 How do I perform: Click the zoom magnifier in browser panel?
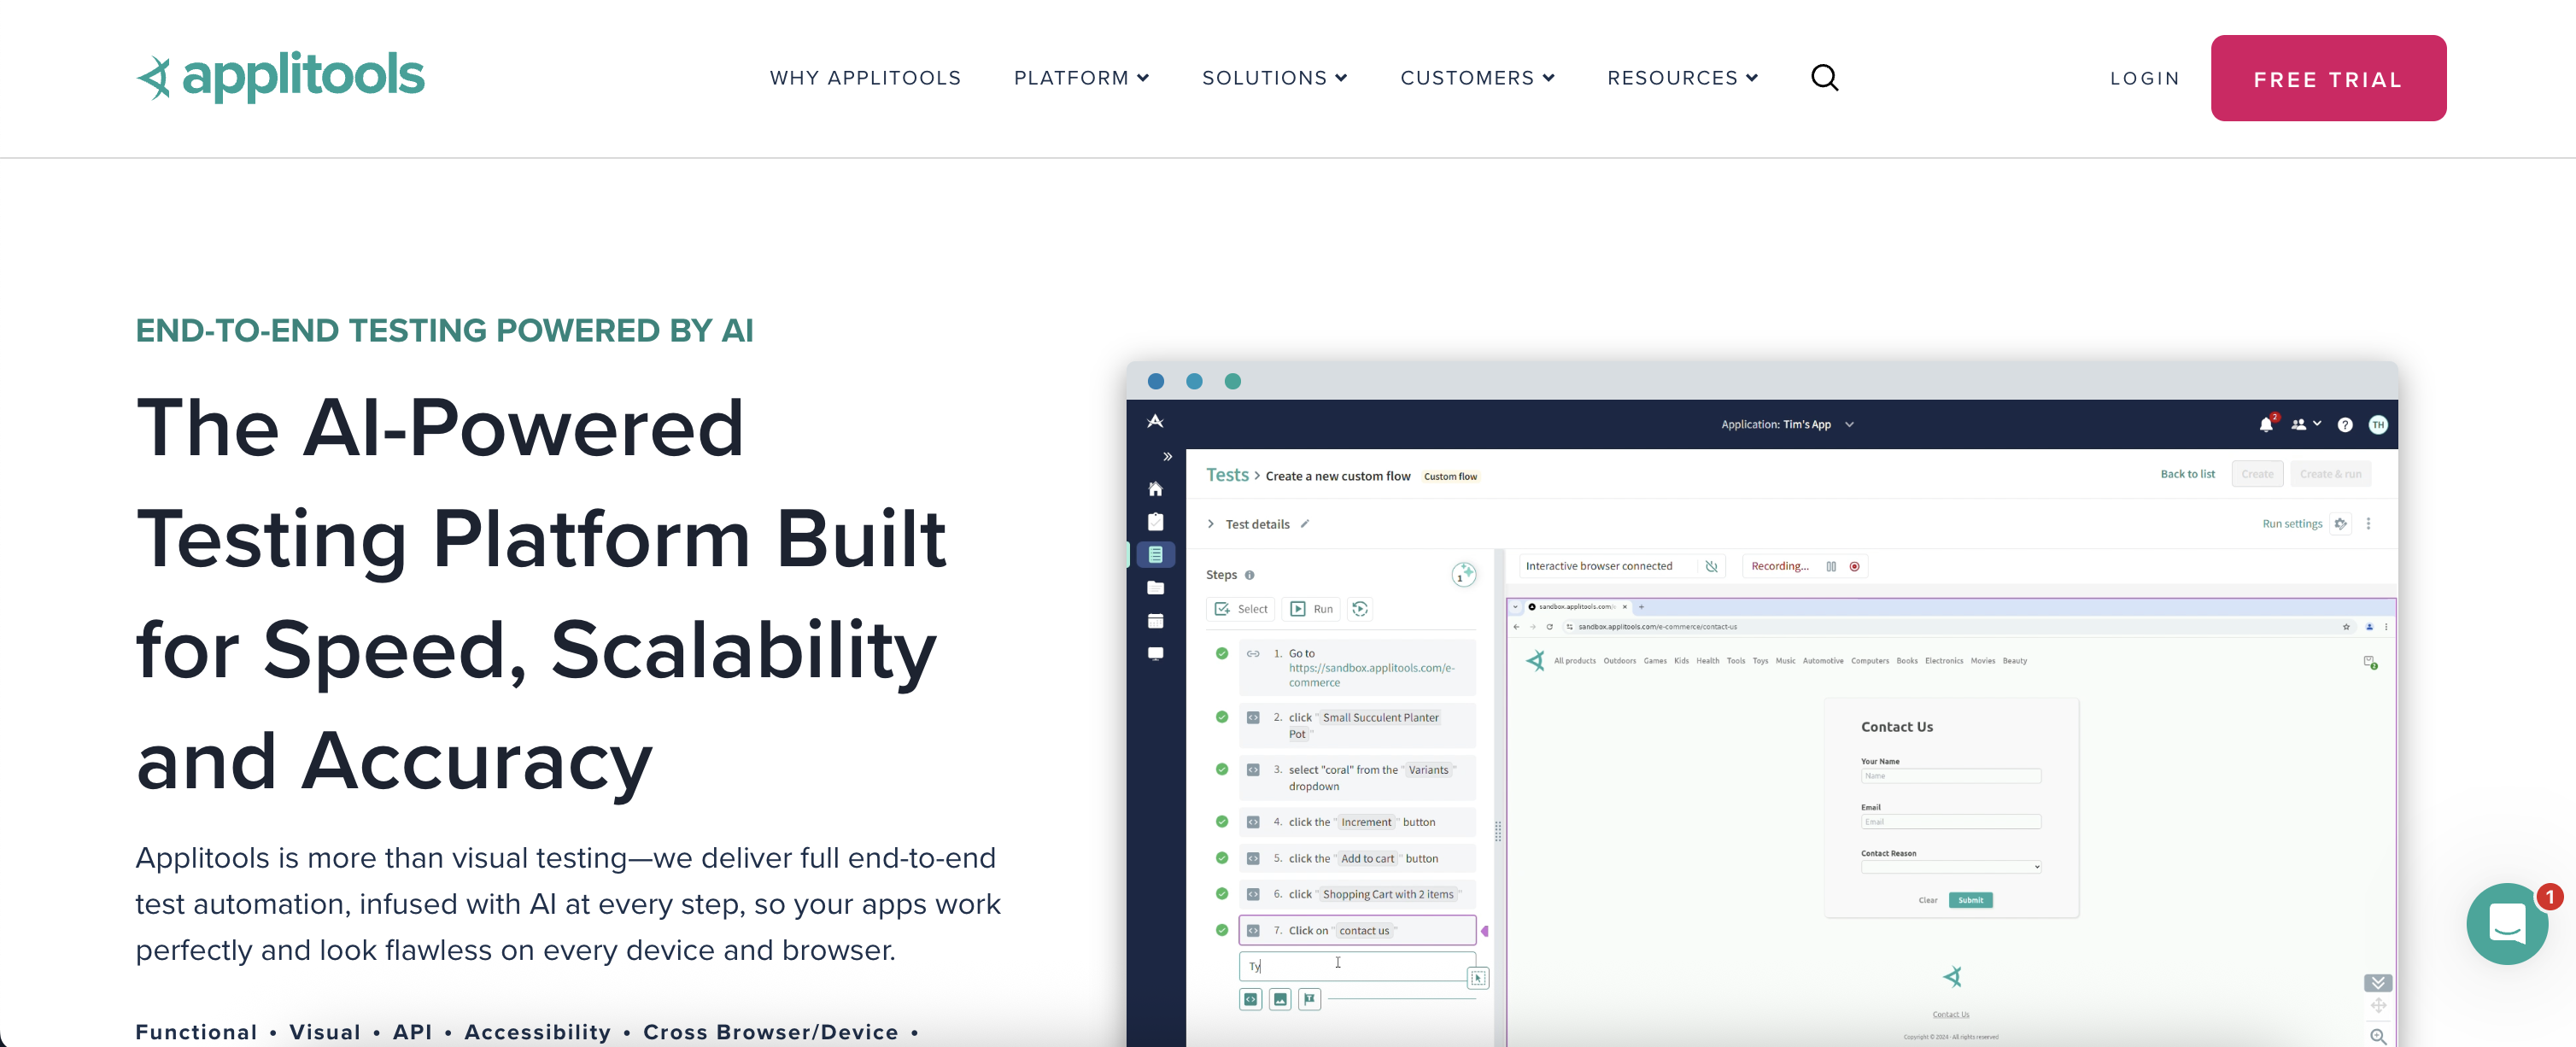pyautogui.click(x=2377, y=1036)
